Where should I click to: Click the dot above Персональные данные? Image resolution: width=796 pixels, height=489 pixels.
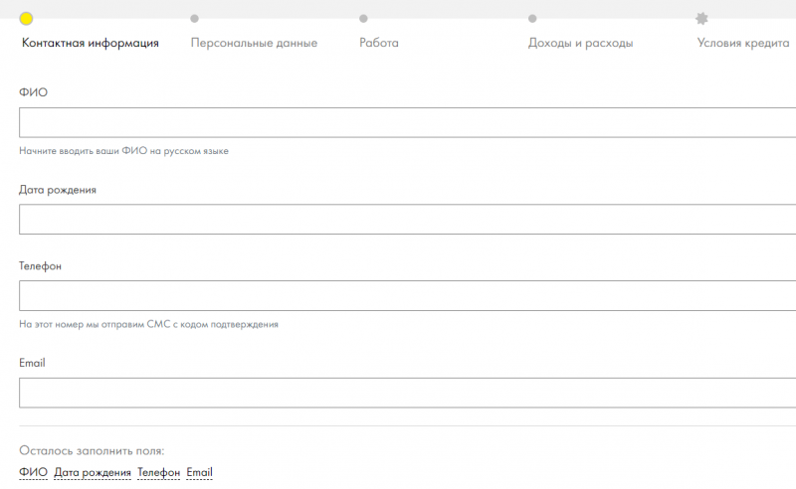tap(194, 19)
